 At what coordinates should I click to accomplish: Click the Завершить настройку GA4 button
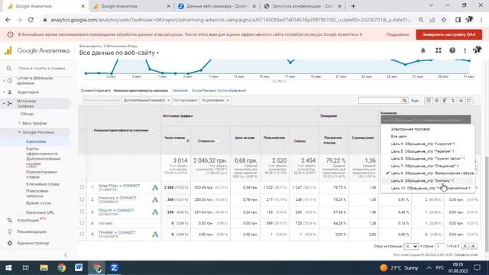point(449,34)
